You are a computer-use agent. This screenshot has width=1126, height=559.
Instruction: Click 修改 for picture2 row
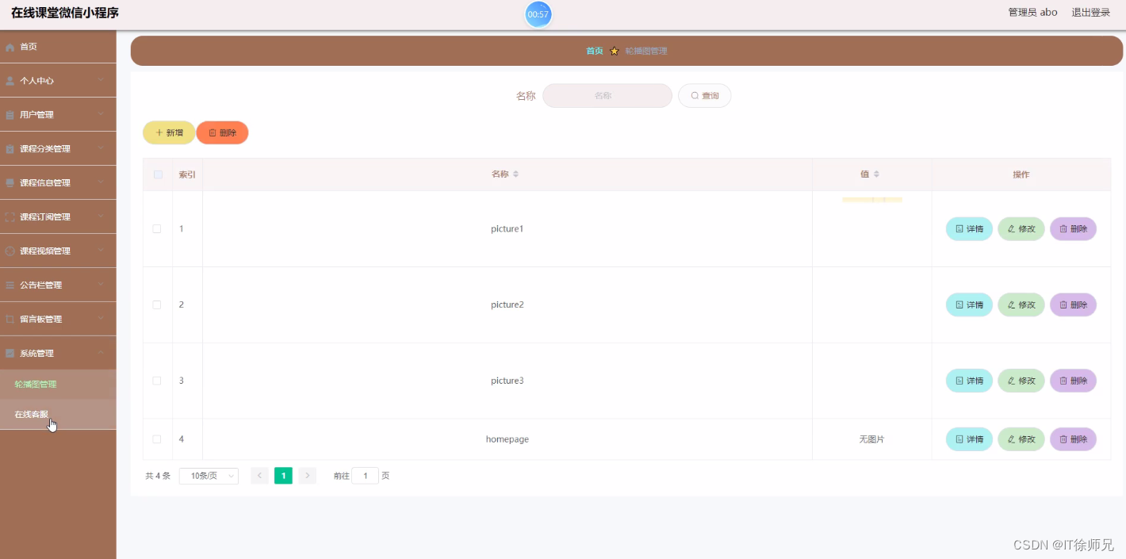click(1021, 305)
